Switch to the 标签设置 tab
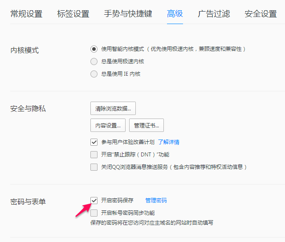The height and width of the screenshot is (242, 285). [x=73, y=14]
